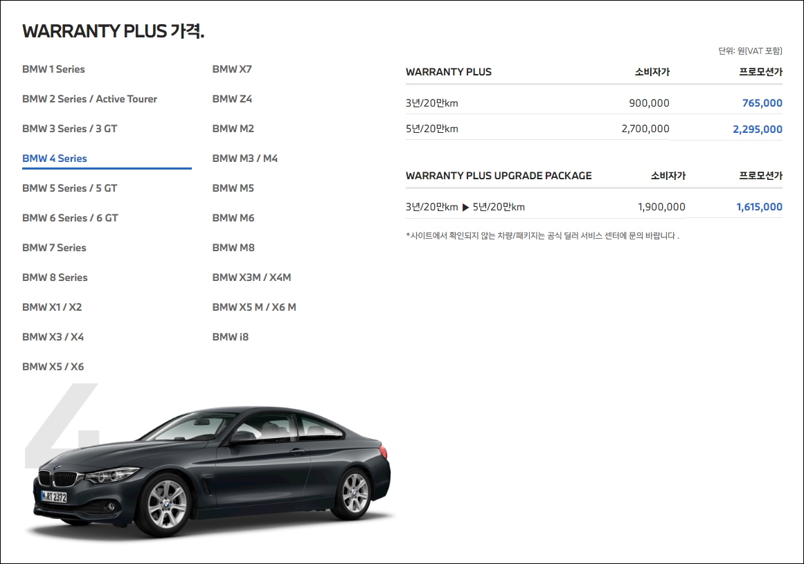The width and height of the screenshot is (804, 564).
Task: Open BMW 3 Series / 3 GT pricing
Action: (70, 129)
